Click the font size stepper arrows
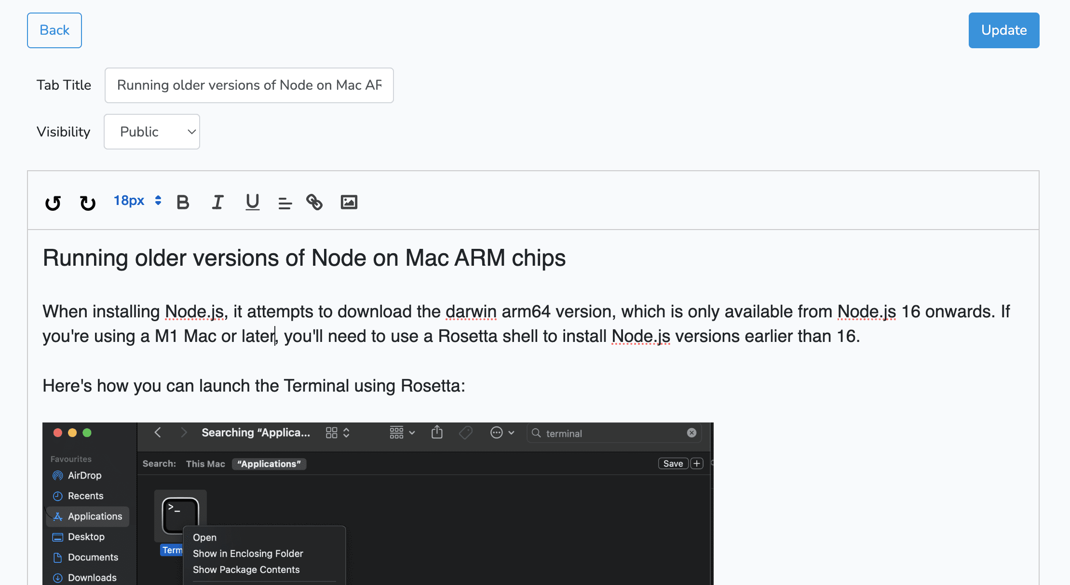 (x=158, y=200)
